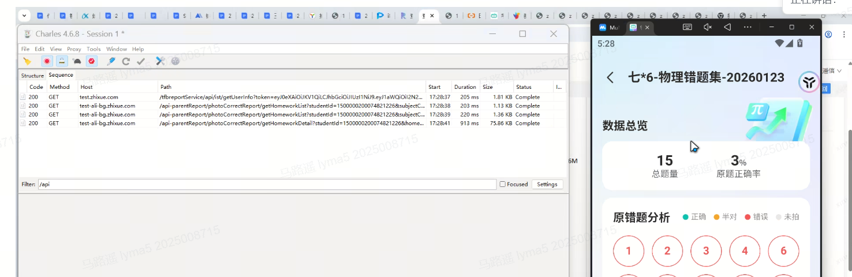Click the emulator triangle back icon in title bar
852x277 pixels.
727,27
